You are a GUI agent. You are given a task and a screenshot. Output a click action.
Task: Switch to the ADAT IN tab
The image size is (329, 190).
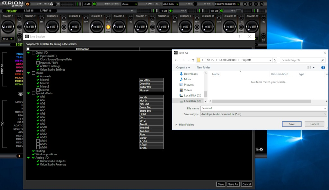coord(29,11)
